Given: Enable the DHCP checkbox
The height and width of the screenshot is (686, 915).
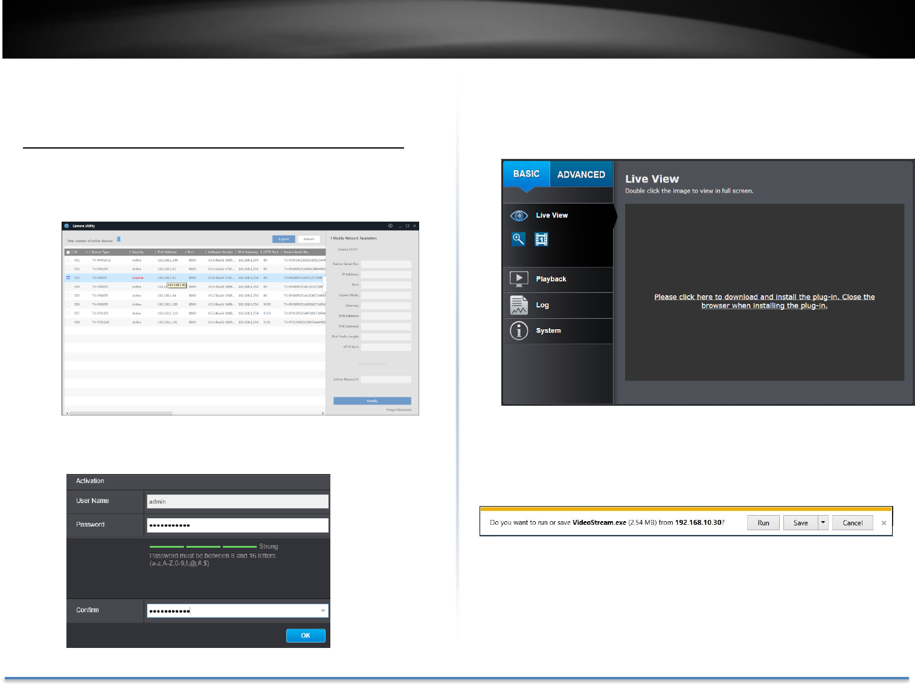Looking at the screenshot, I should 336,249.
